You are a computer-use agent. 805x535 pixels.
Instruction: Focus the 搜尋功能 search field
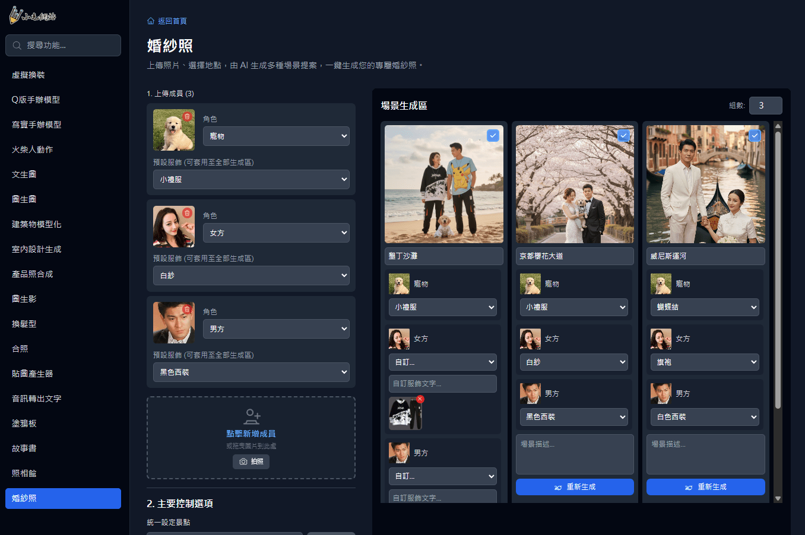[63, 45]
